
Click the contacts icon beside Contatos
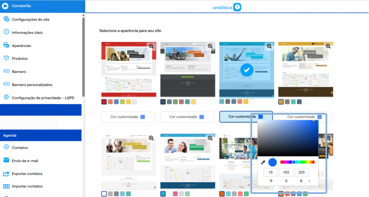tap(7, 148)
